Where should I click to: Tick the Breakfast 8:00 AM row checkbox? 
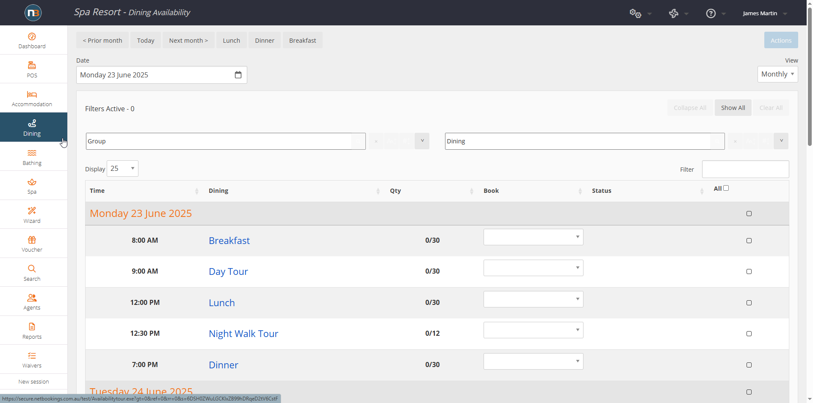click(749, 241)
